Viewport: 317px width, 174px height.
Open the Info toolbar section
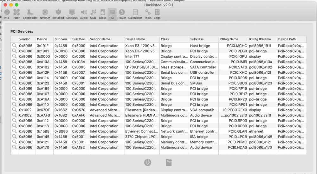7,14
